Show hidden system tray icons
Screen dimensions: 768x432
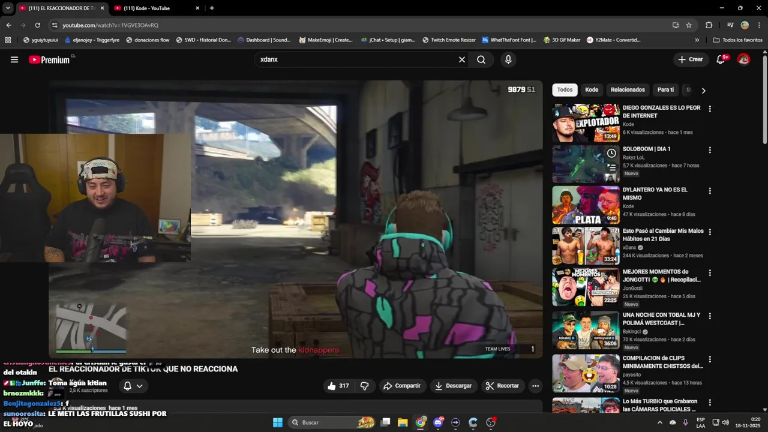point(660,422)
